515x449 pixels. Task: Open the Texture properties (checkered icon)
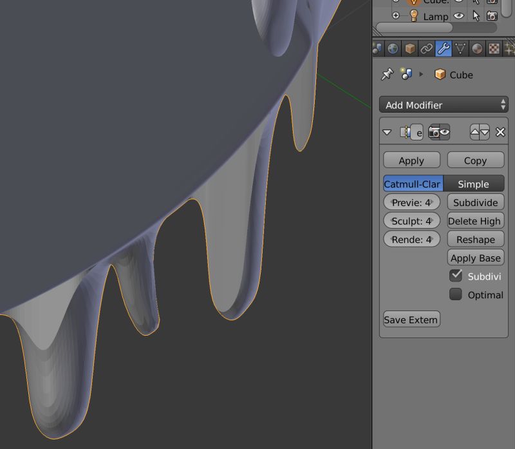(494, 48)
